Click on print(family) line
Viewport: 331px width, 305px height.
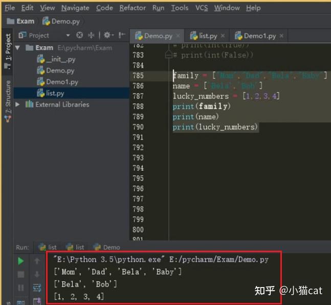coord(202,107)
